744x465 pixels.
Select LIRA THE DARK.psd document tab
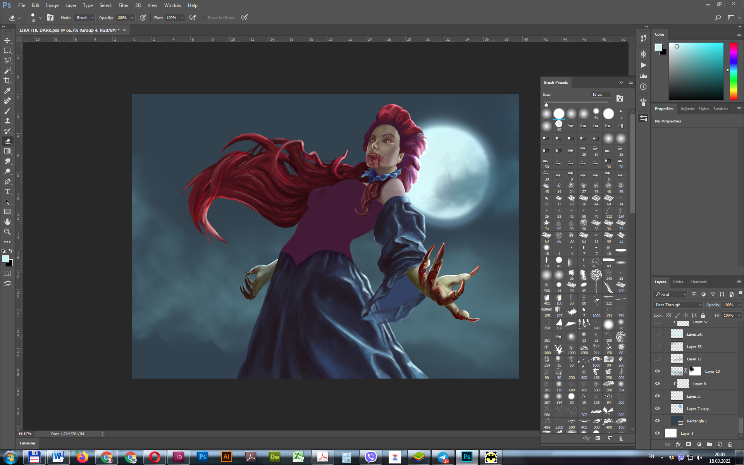click(x=70, y=30)
